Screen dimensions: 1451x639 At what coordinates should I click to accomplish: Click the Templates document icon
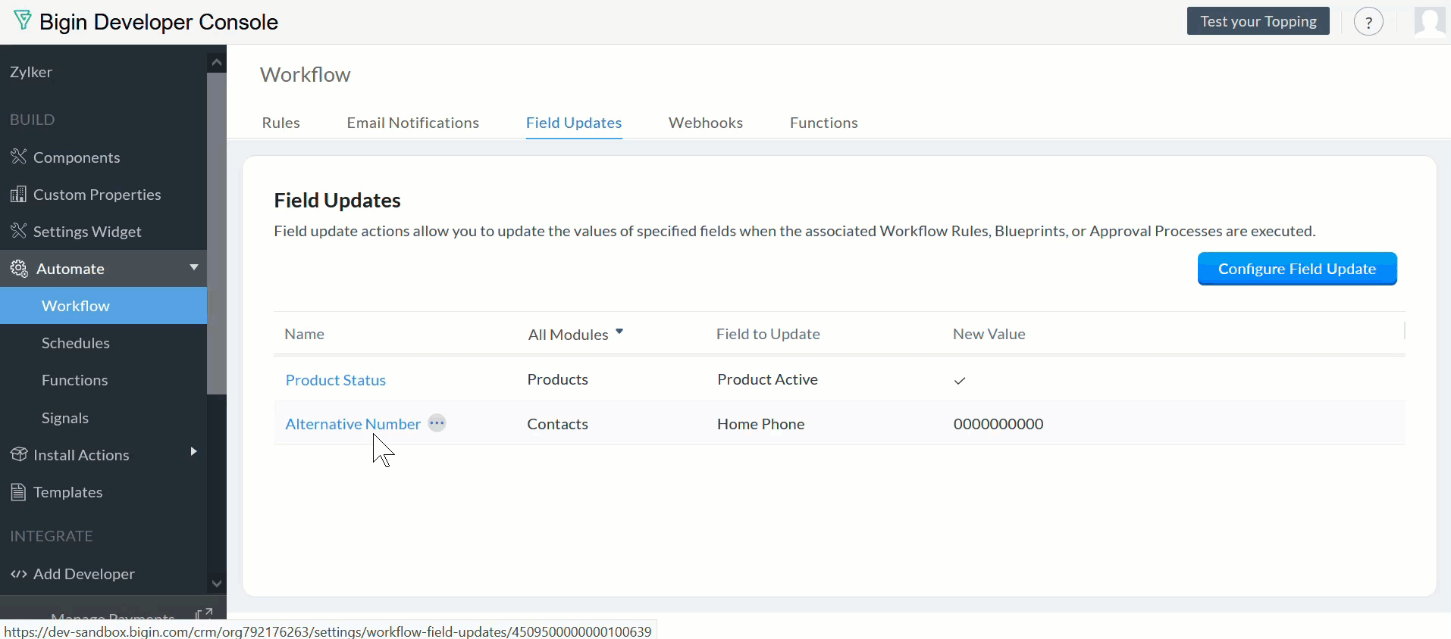coord(19,492)
